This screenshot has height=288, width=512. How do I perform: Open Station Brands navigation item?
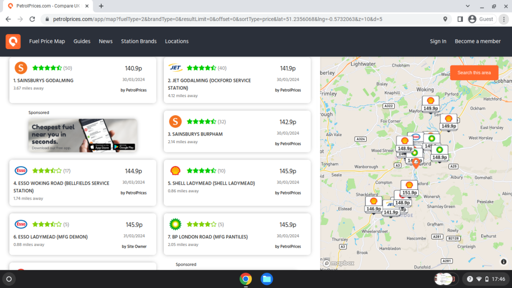click(x=139, y=41)
